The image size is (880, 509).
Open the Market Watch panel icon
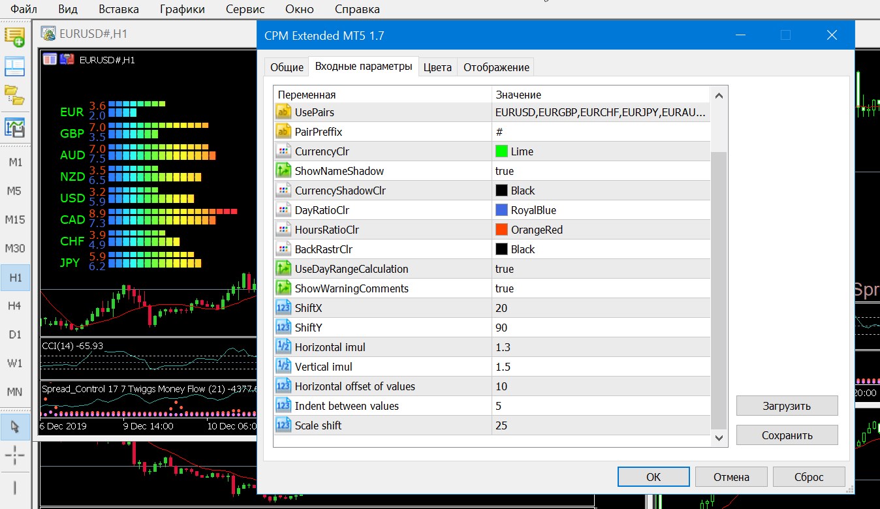click(14, 66)
